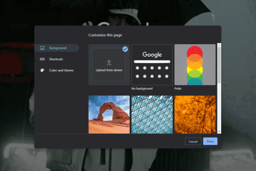The image size is (256, 171).
Task: Open the Pride background collection
Action: point(195,65)
